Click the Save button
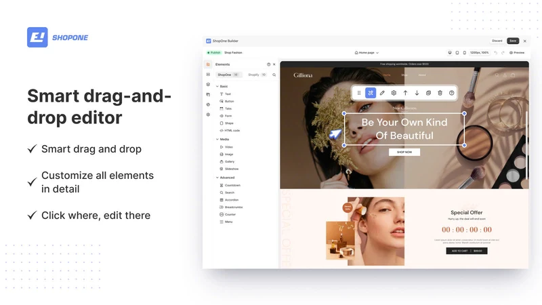This screenshot has height=305, width=542. [x=513, y=41]
